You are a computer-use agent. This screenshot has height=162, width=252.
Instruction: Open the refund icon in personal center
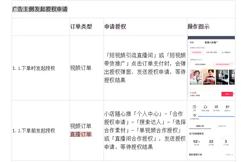coord(195,107)
